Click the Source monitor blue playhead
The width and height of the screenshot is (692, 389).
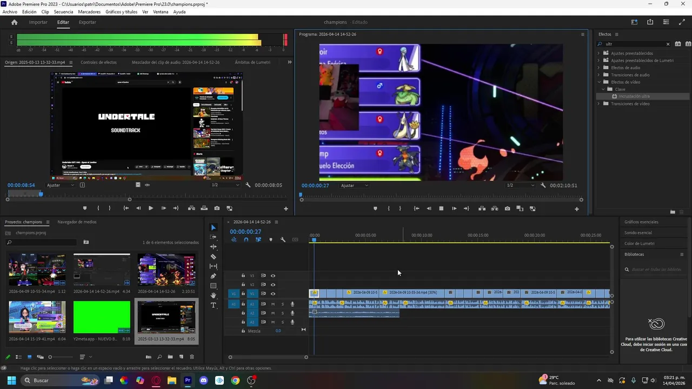pyautogui.click(x=41, y=193)
